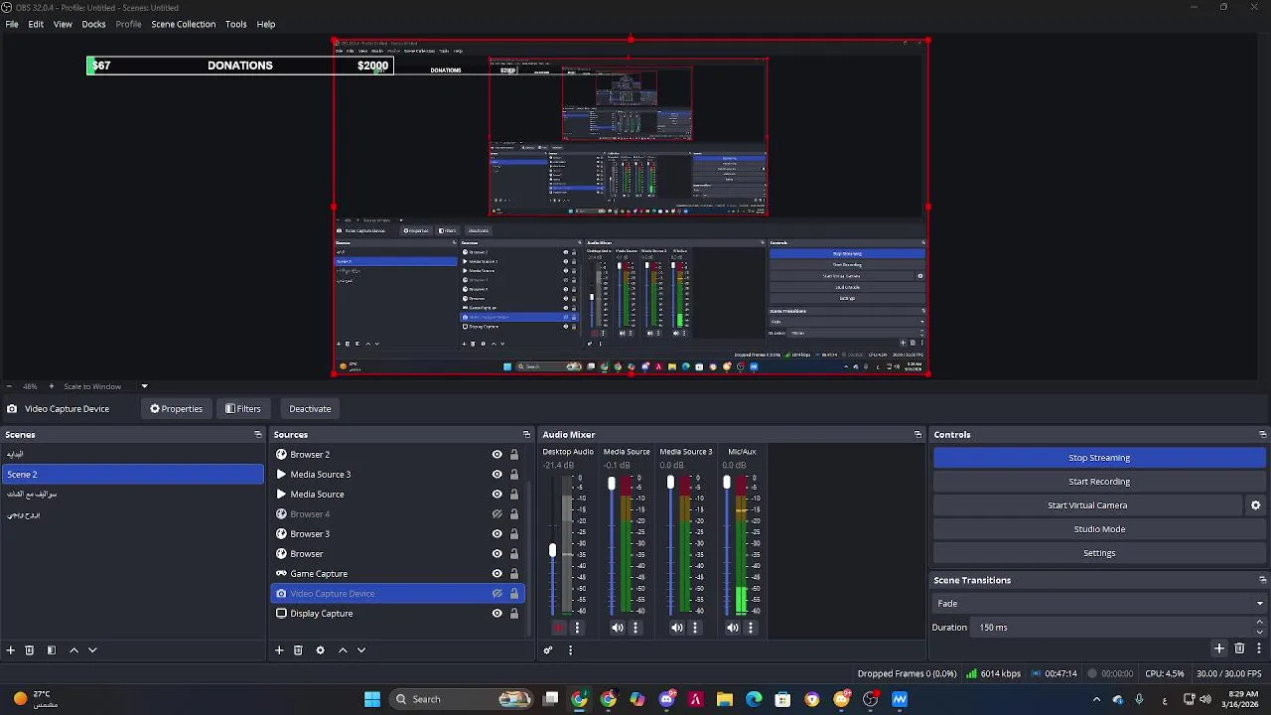Viewport: 1271px width, 715px height.
Task: Mute the Media Source audio channel
Action: (618, 628)
